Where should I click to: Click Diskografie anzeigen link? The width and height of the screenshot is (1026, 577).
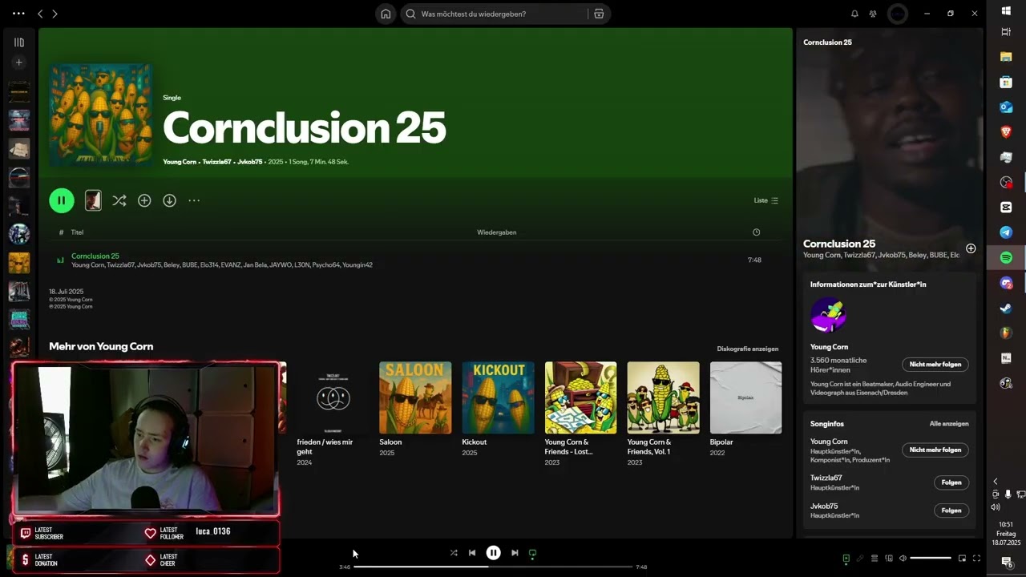click(747, 349)
